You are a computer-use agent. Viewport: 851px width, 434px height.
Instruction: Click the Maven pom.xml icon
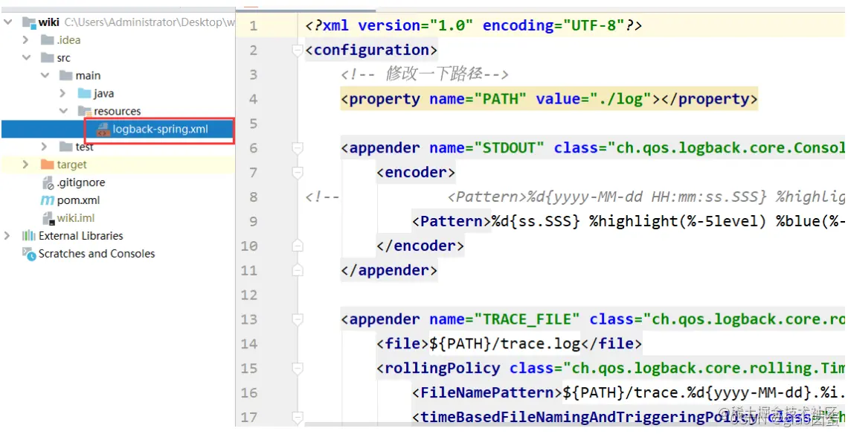47,200
